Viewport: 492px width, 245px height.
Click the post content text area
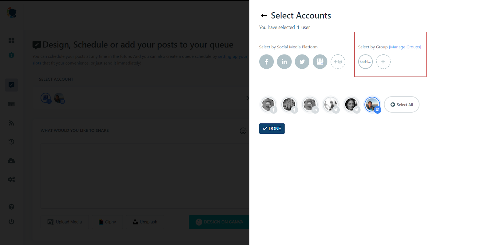[x=145, y=176]
